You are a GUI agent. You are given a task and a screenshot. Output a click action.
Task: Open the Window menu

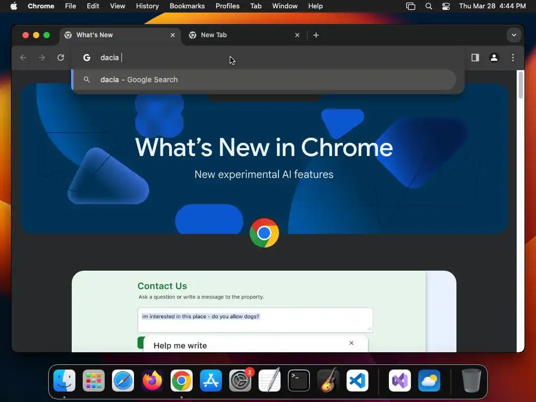285,6
